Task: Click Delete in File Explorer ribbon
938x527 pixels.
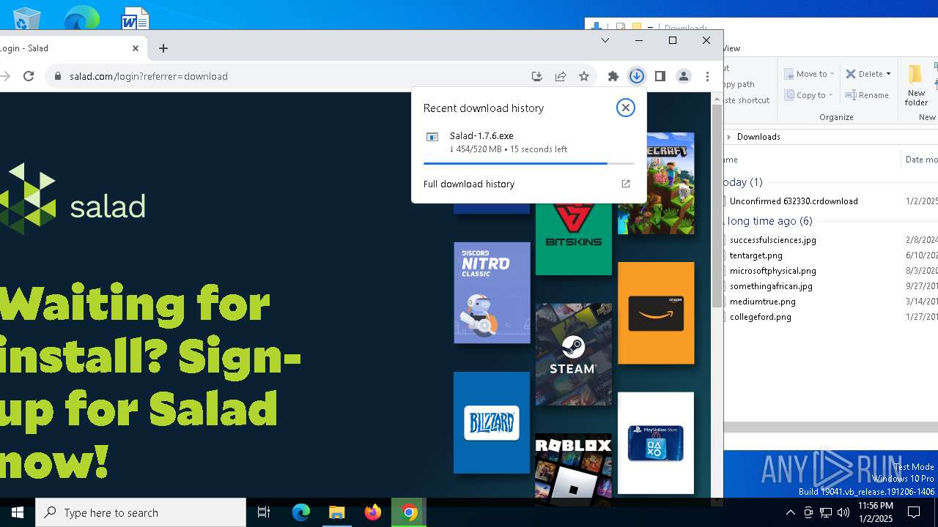Action: pos(864,74)
